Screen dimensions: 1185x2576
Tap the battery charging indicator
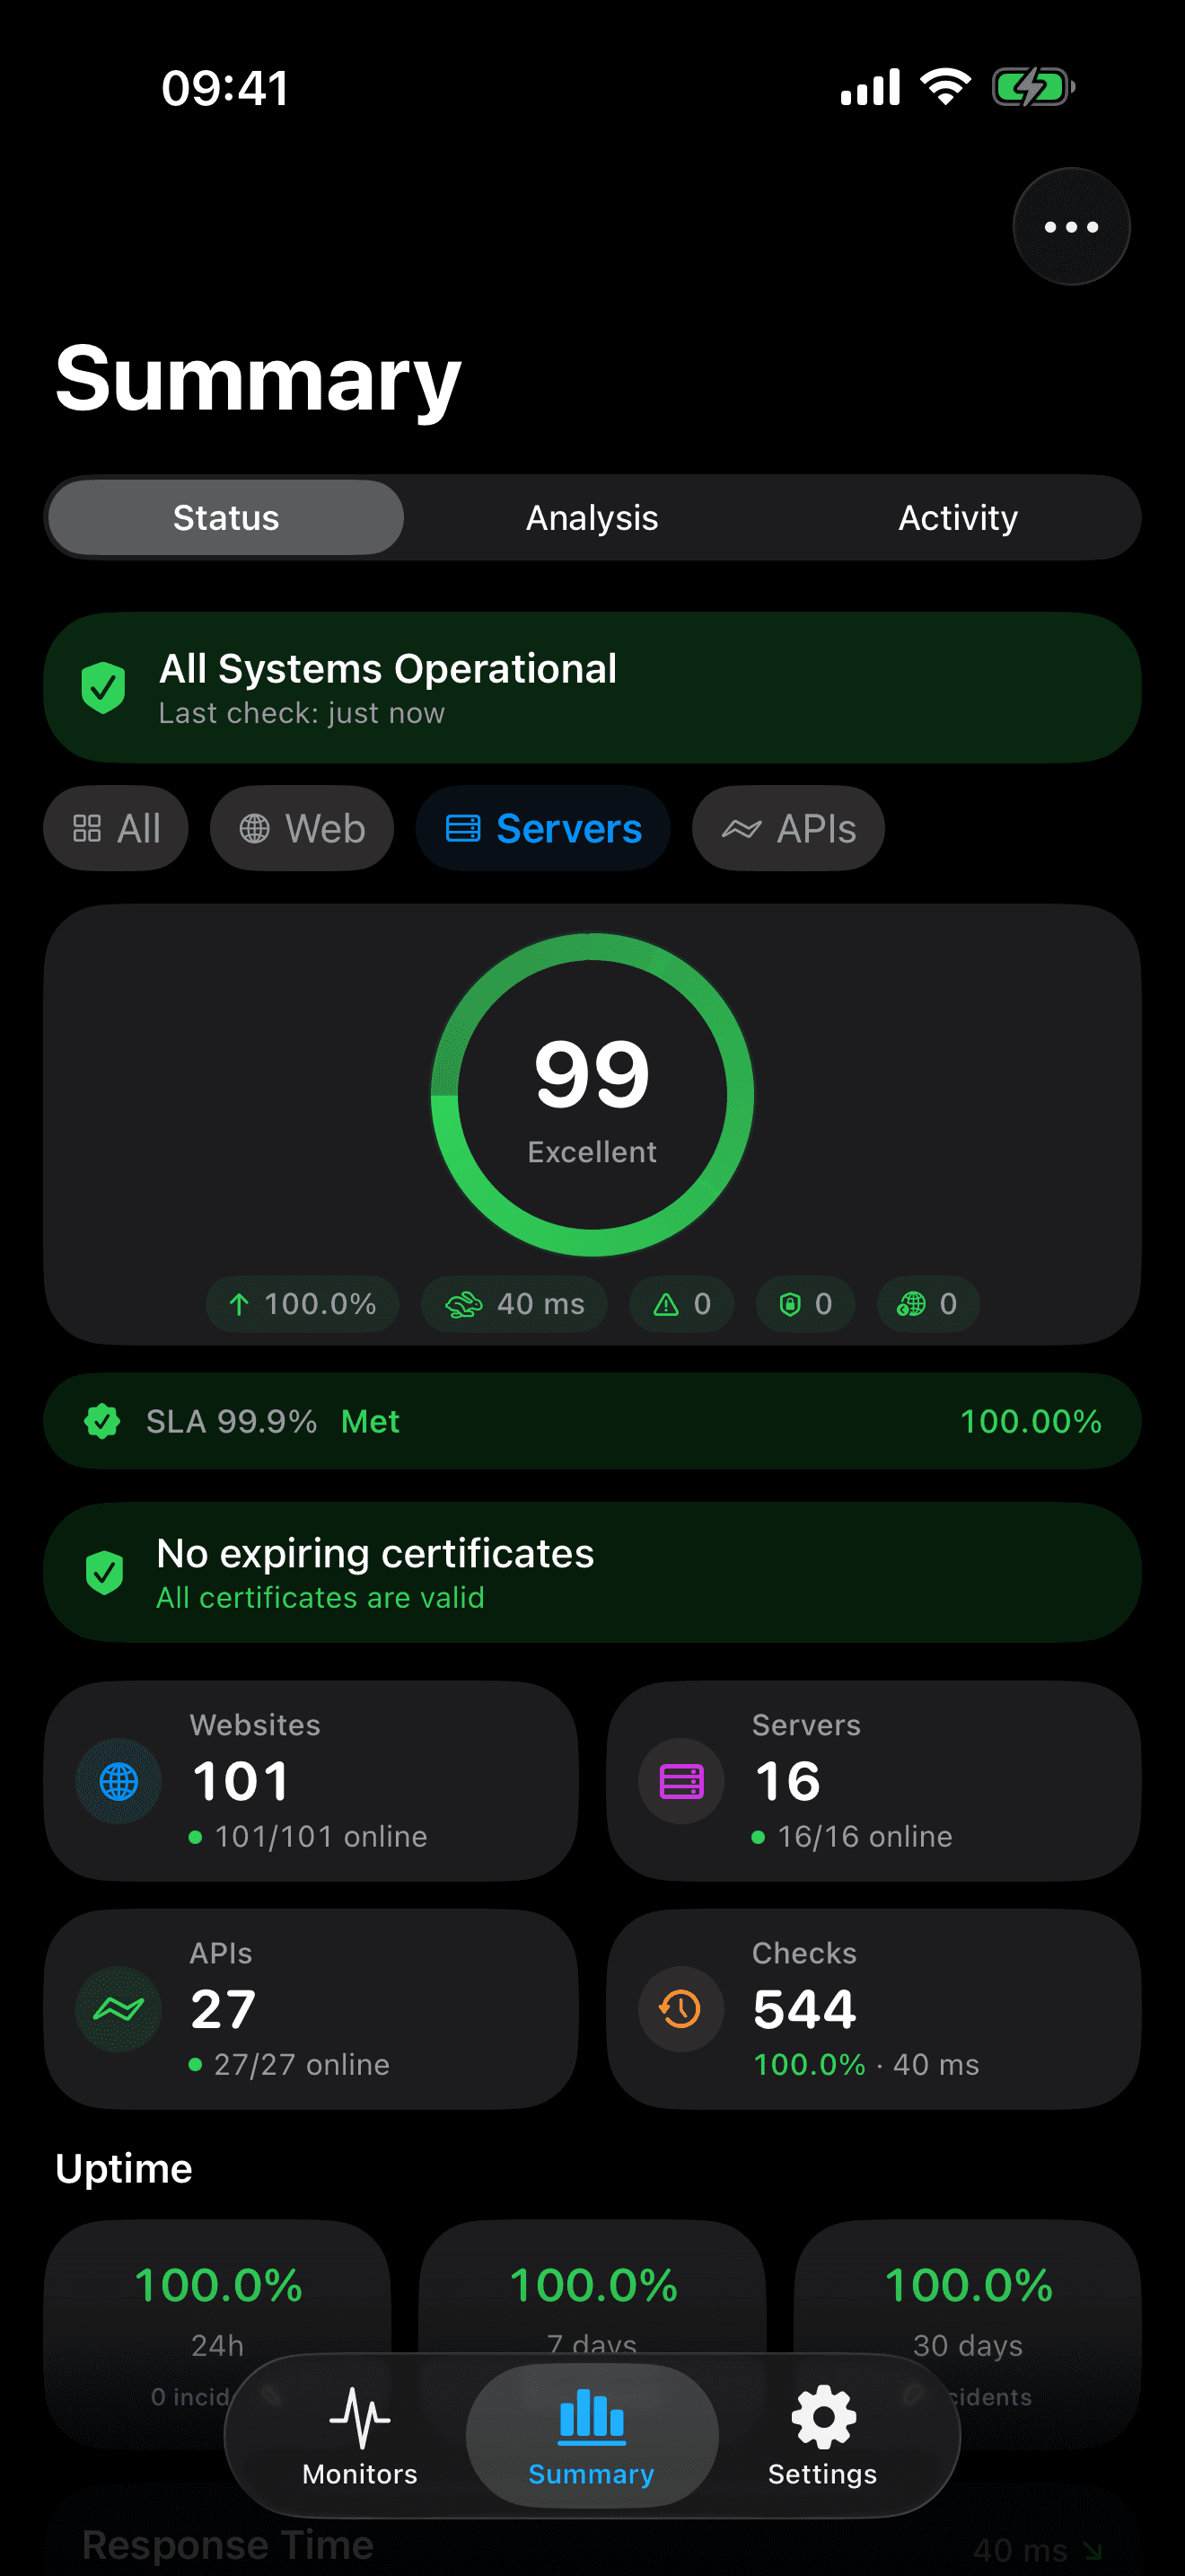(x=1033, y=87)
